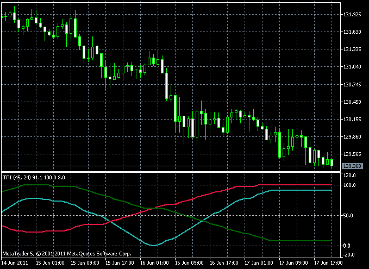This screenshot has height=269, width=369.
Task: Click the MetaTrader 5 copyright text
Action: point(67,253)
